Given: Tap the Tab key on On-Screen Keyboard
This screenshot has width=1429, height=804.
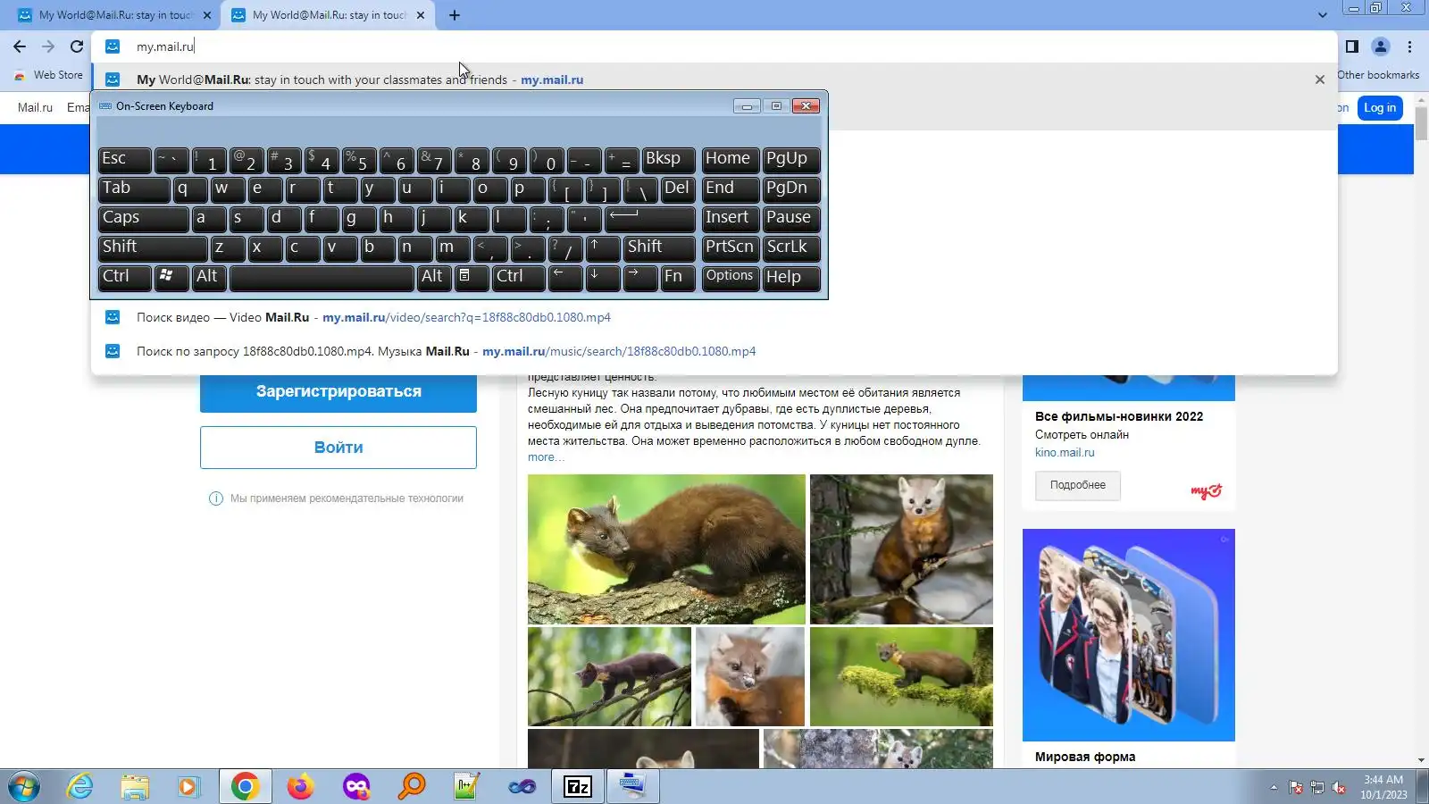Looking at the screenshot, I should pos(134,189).
